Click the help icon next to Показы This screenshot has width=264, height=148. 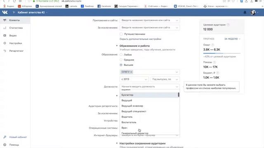pos(214,62)
